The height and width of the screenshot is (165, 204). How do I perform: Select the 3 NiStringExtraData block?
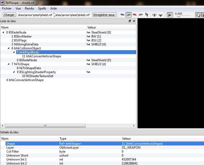(25, 44)
